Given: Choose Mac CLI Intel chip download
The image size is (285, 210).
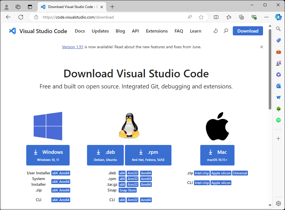Looking at the screenshot, I should pyautogui.click(x=202, y=183).
